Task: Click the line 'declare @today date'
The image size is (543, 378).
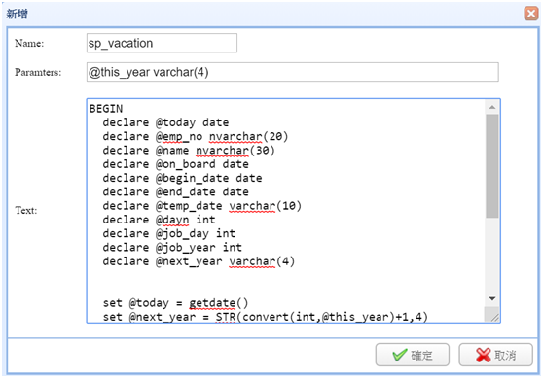Action: click(165, 122)
